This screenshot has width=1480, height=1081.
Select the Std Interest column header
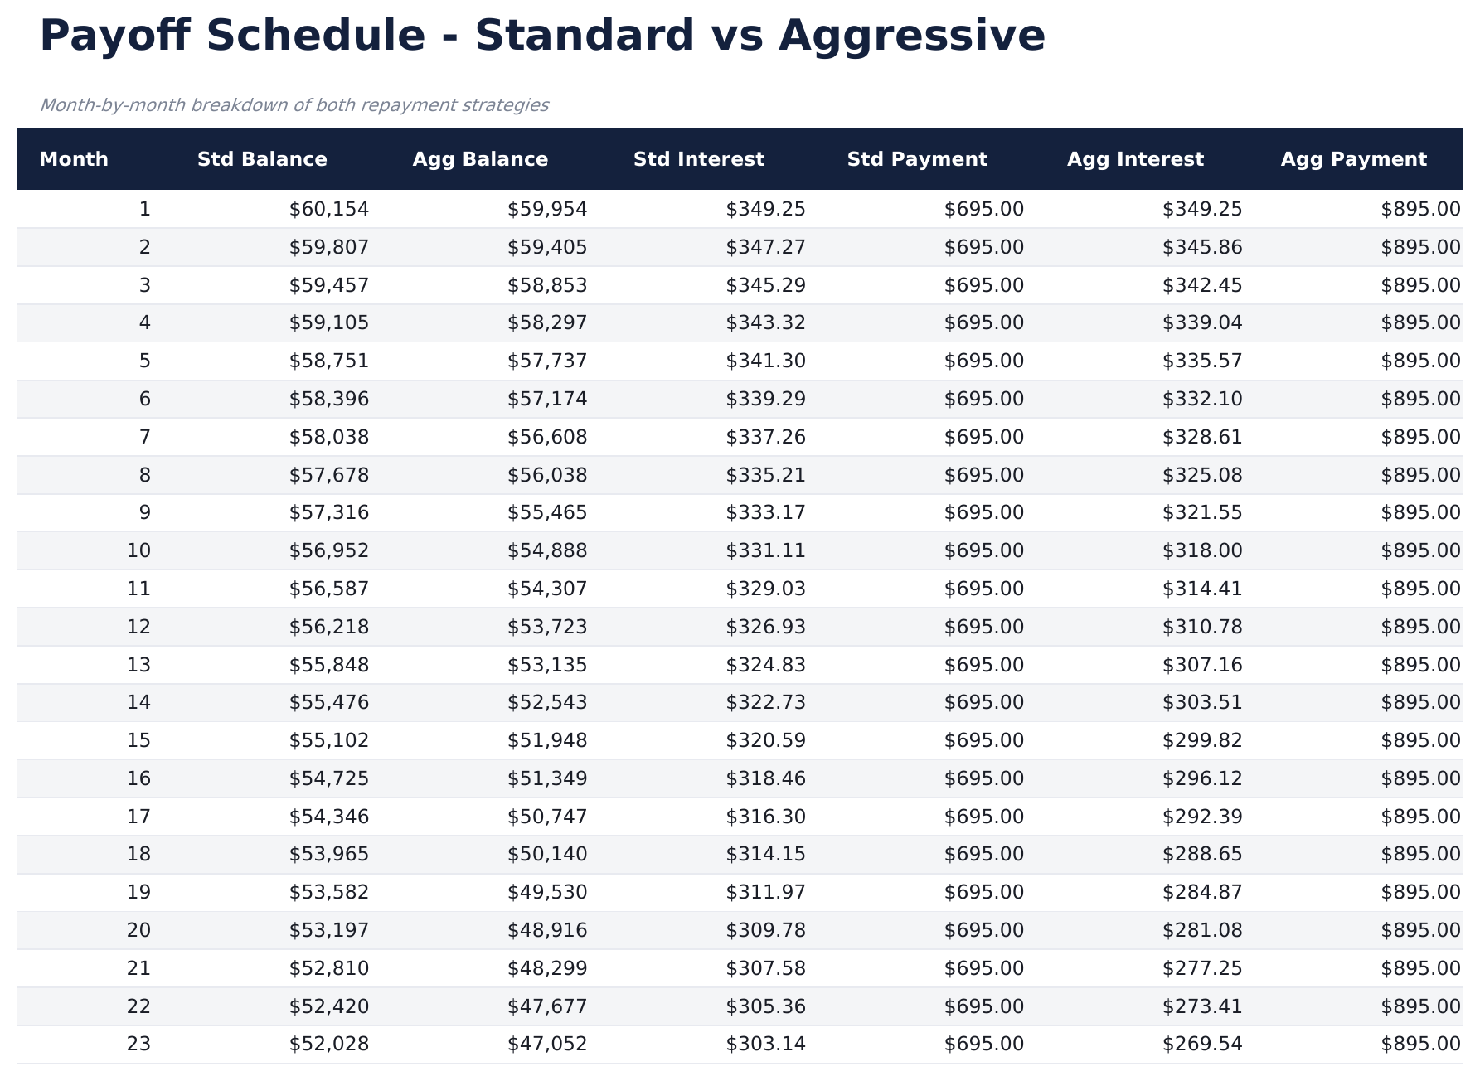(x=698, y=159)
